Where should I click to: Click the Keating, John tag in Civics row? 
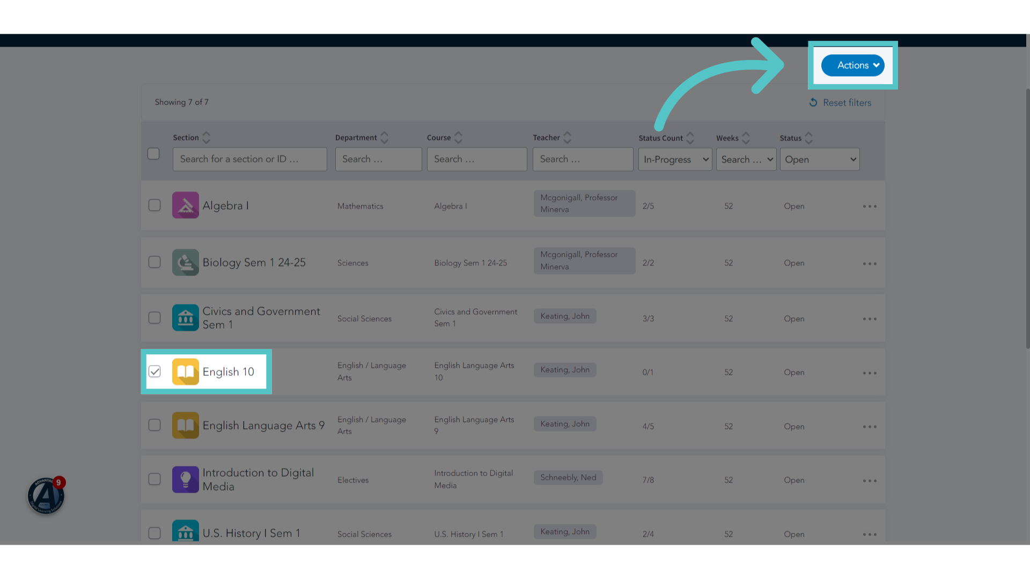(x=565, y=316)
